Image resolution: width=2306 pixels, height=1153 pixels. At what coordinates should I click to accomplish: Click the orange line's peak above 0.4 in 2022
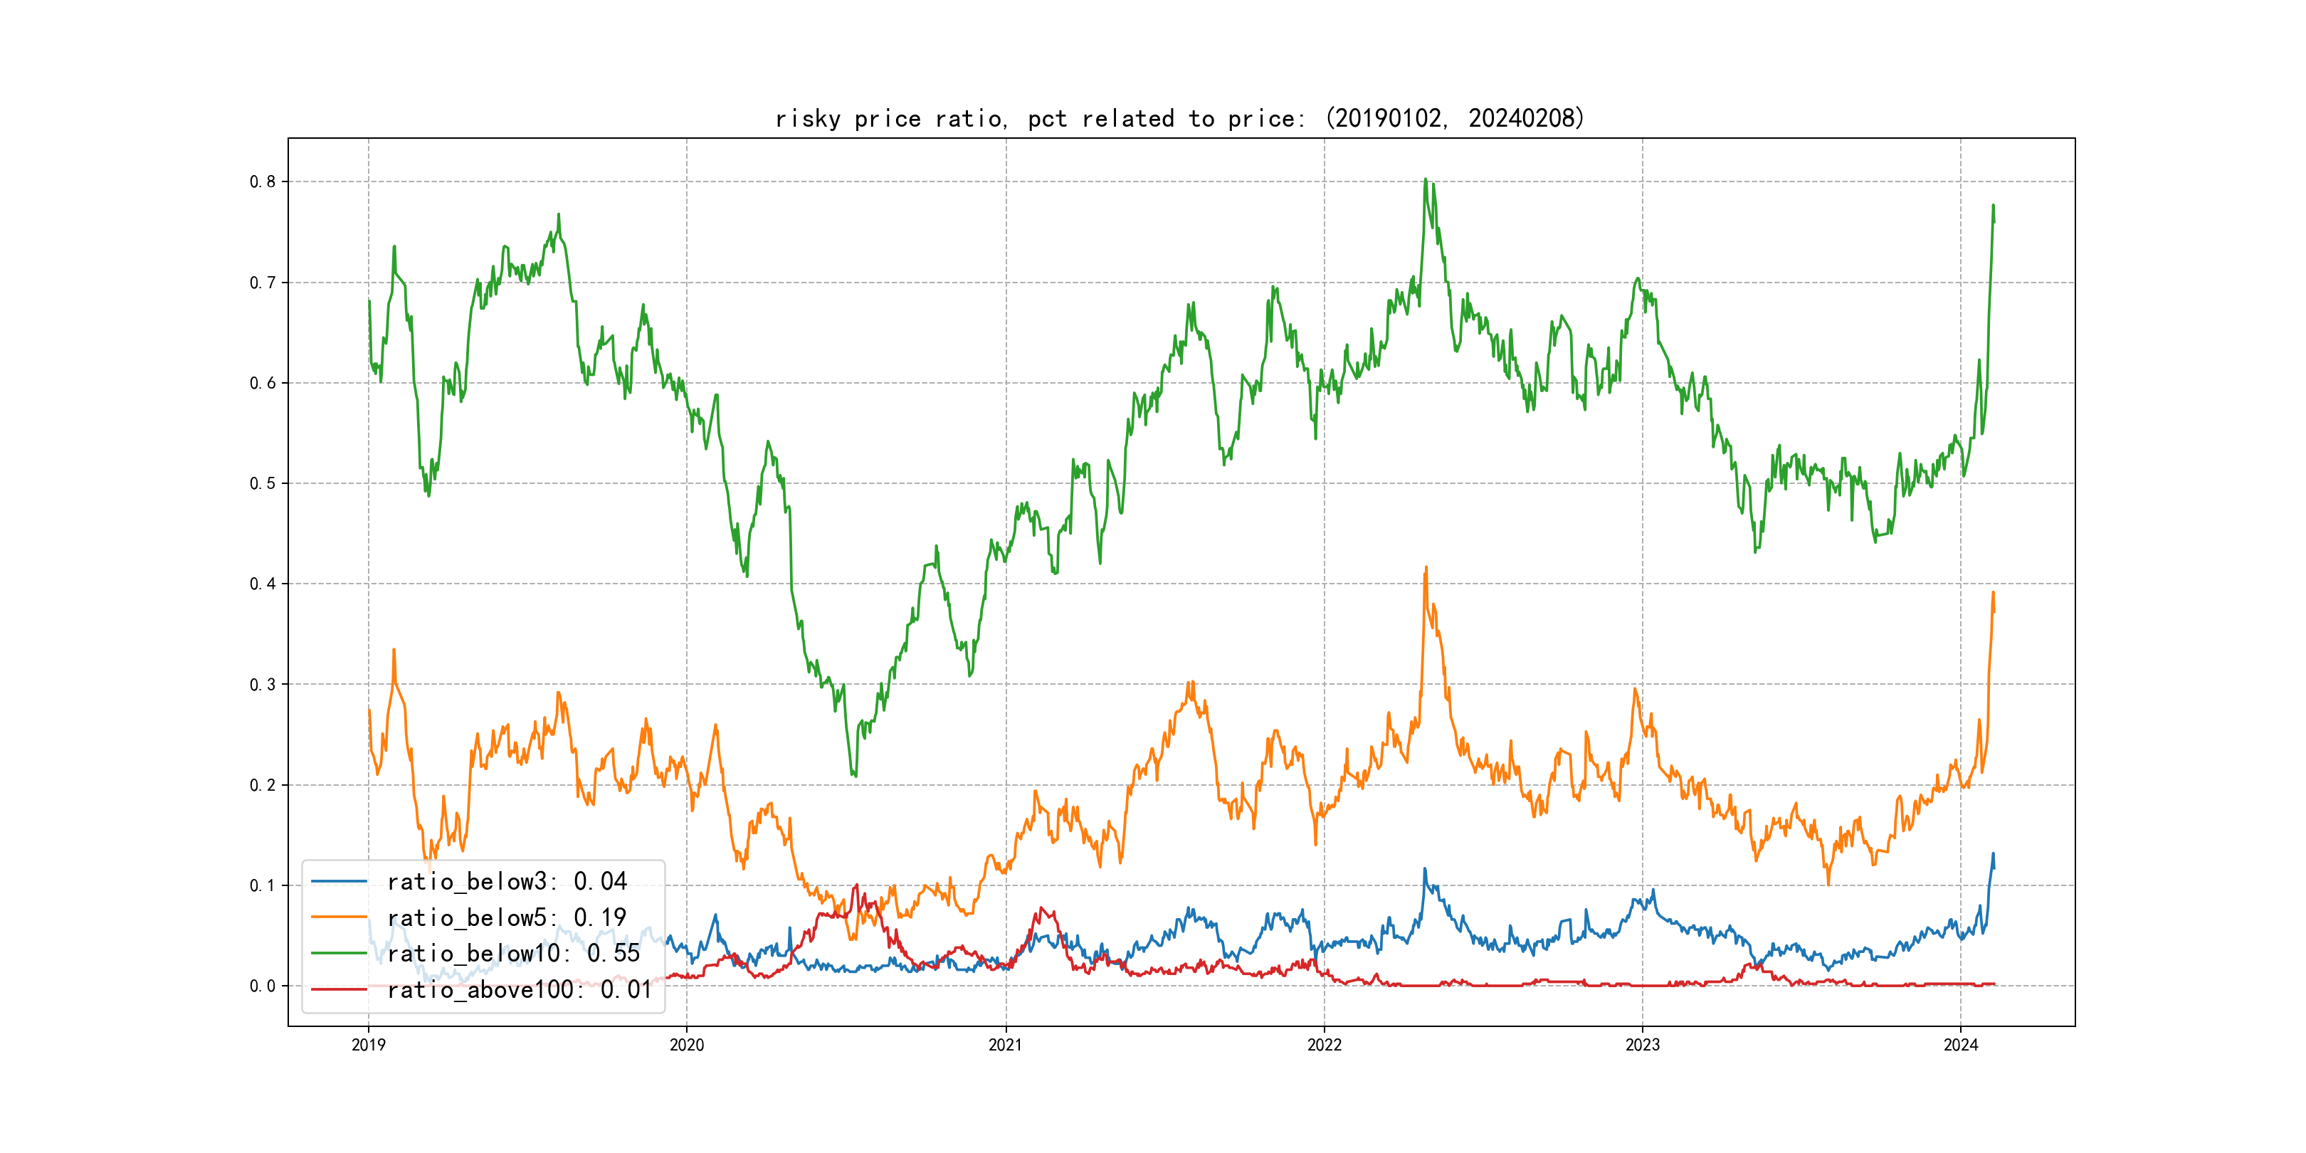1426,567
